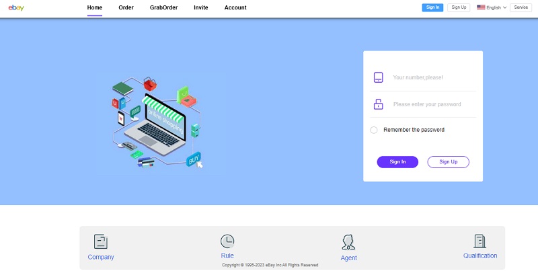The width and height of the screenshot is (538, 271).
Task: Click the Agent person icon
Action: 348,243
